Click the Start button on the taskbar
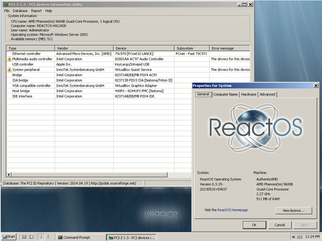 pyautogui.click(x=9, y=237)
